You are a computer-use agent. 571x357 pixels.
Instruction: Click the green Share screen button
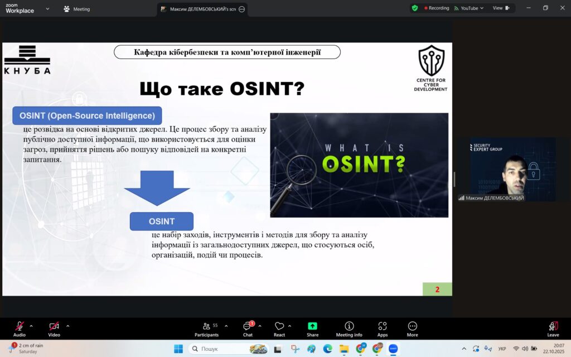[x=312, y=328]
